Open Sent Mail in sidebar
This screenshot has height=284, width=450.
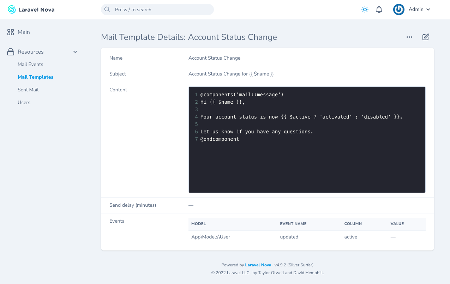28,90
